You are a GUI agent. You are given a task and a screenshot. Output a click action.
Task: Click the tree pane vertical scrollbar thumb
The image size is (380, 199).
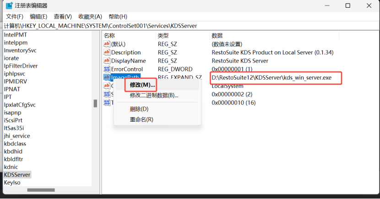click(96, 103)
